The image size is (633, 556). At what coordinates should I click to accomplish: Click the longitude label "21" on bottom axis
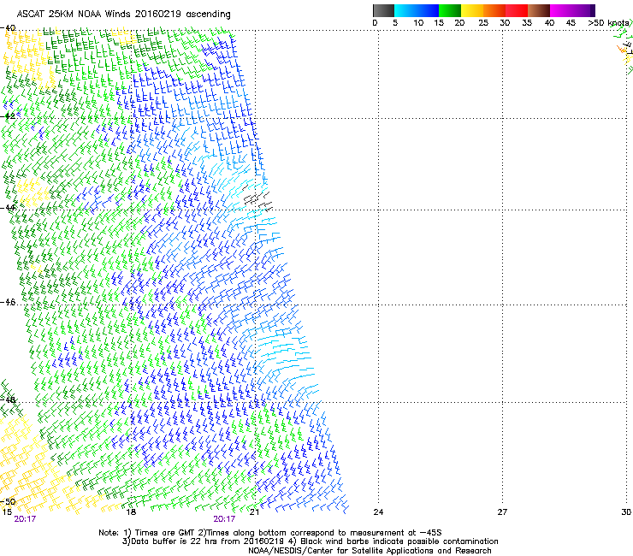tap(254, 512)
